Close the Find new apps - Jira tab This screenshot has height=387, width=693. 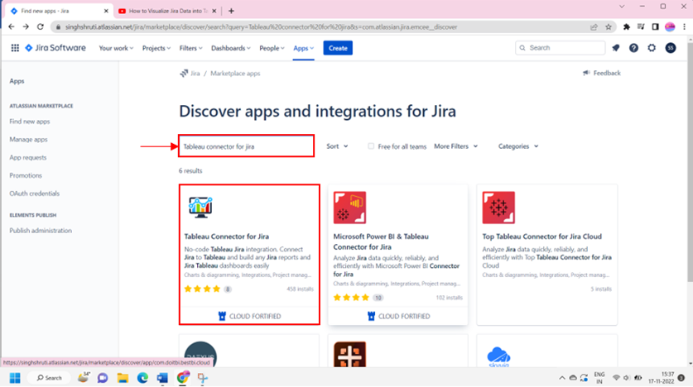click(106, 11)
